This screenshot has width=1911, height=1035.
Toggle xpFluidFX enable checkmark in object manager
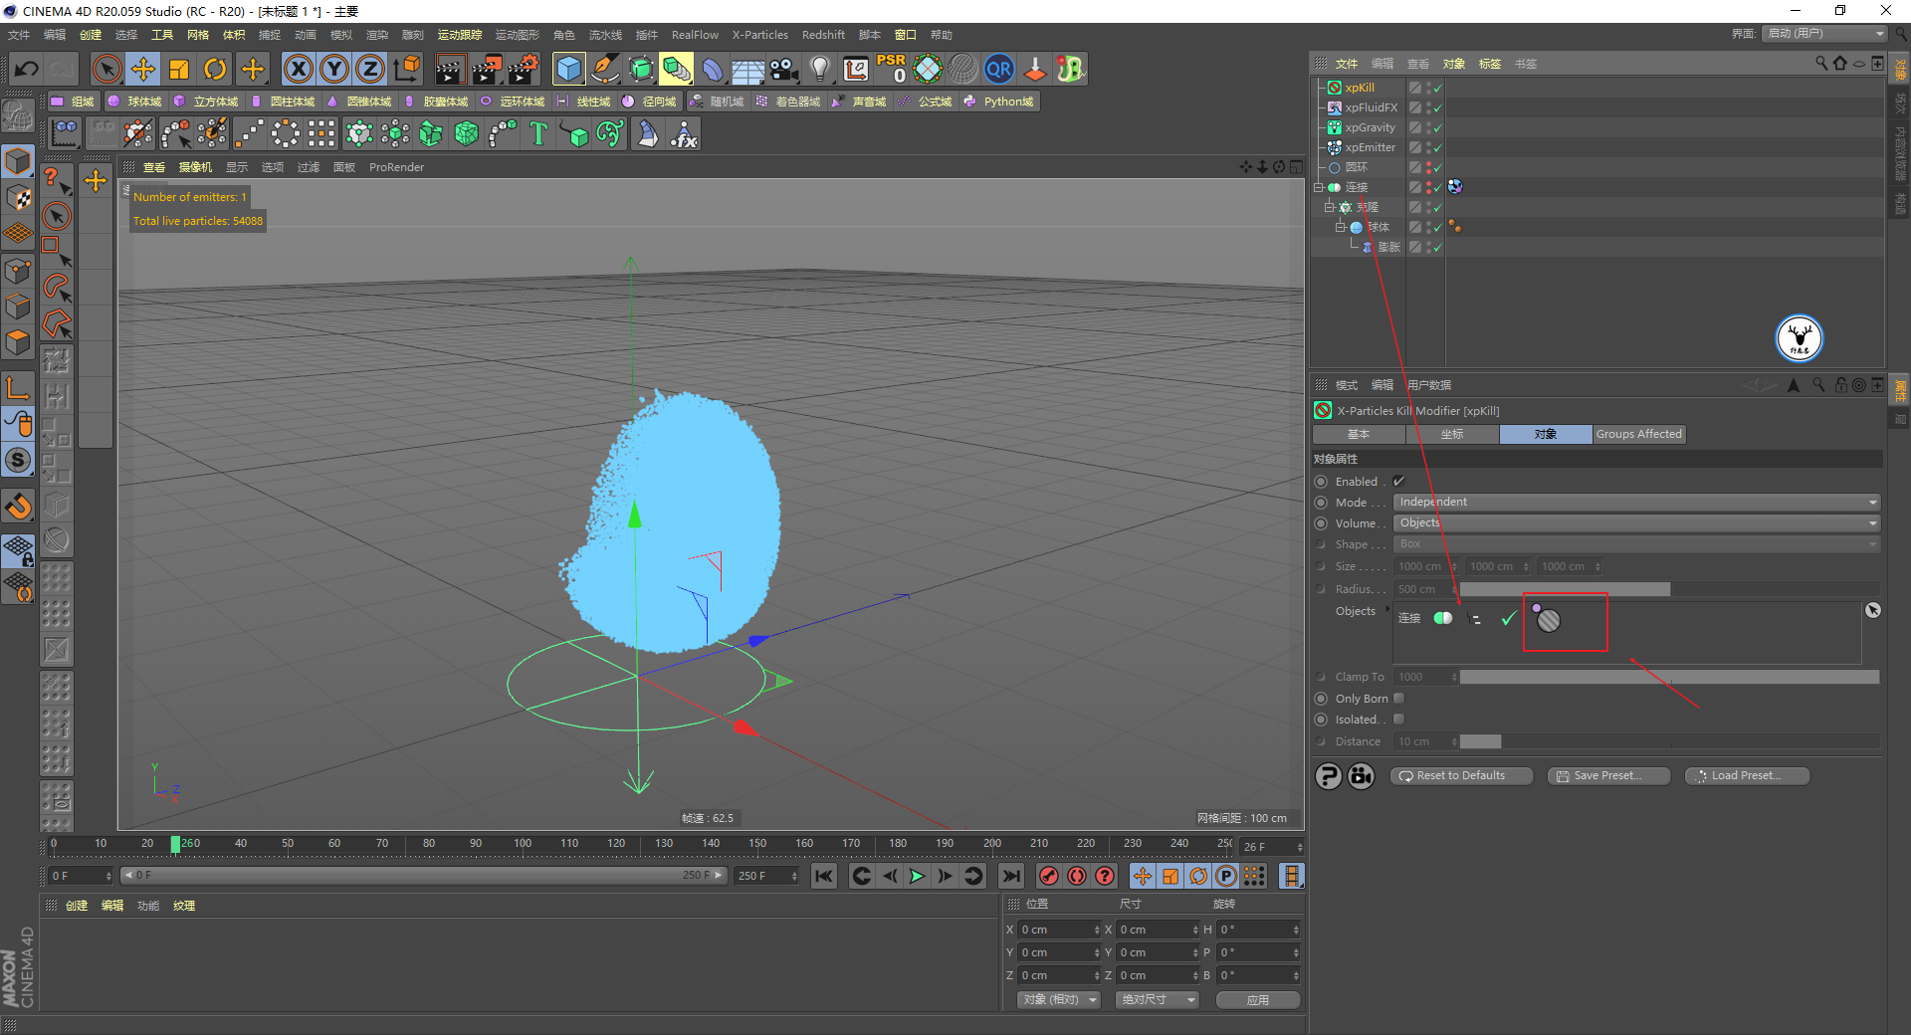point(1437,108)
